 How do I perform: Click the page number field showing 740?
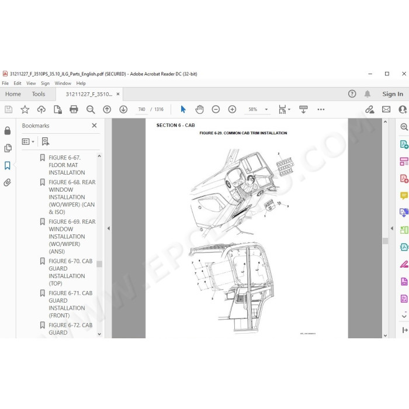(141, 109)
